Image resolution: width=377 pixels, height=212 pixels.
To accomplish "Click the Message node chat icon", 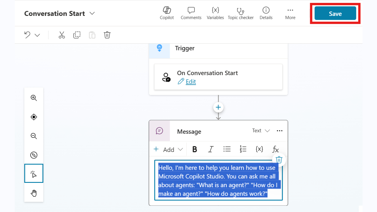I will [159, 131].
